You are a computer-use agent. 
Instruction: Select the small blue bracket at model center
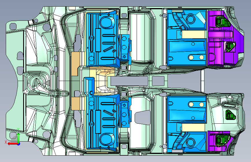[89, 87]
